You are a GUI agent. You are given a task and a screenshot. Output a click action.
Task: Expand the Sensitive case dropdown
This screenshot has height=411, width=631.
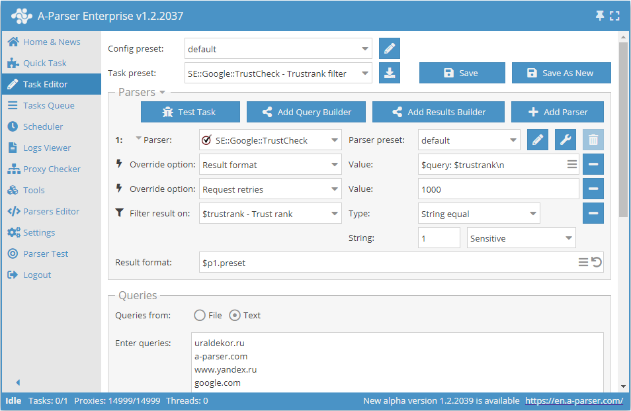point(521,238)
